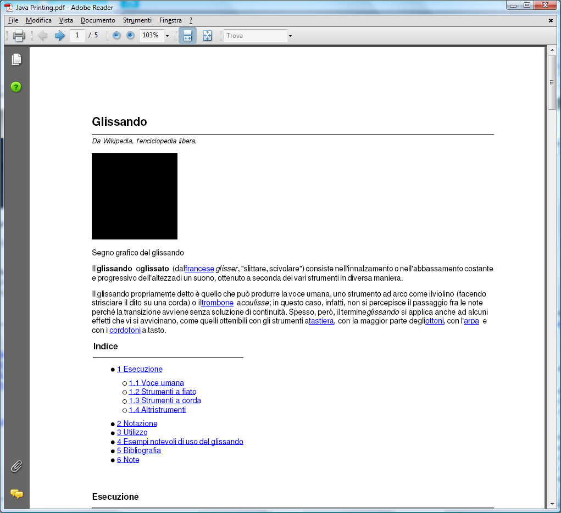The image size is (561, 513).
Task: Open the Attachments paperclip panel
Action: 16,467
